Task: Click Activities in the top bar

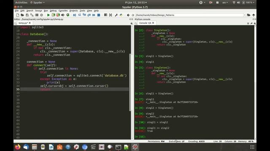Action: pyautogui.click(x=22, y=3)
